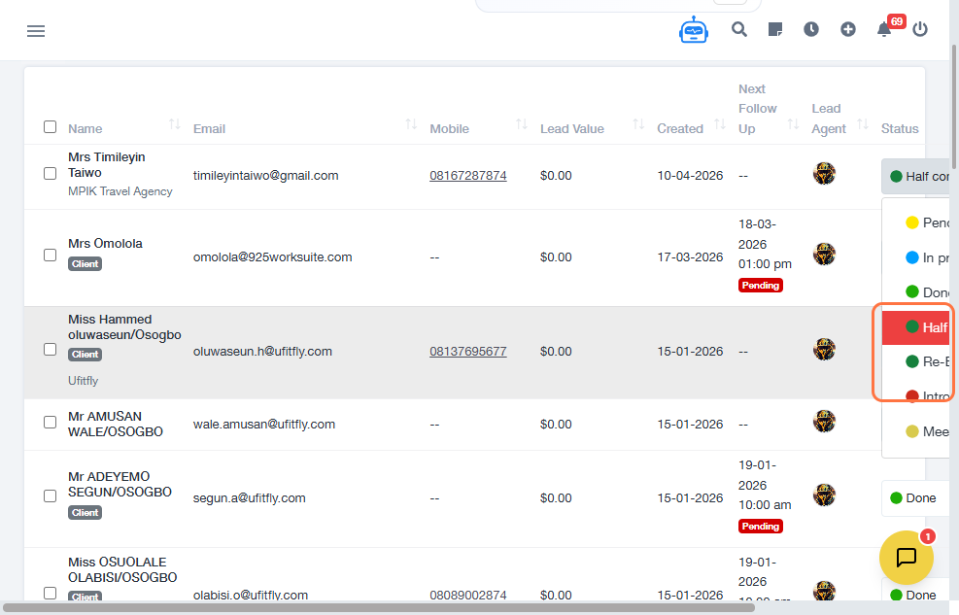The height and width of the screenshot is (615, 959).
Task: Check the box for Mrs Omolola
Action: click(x=51, y=255)
